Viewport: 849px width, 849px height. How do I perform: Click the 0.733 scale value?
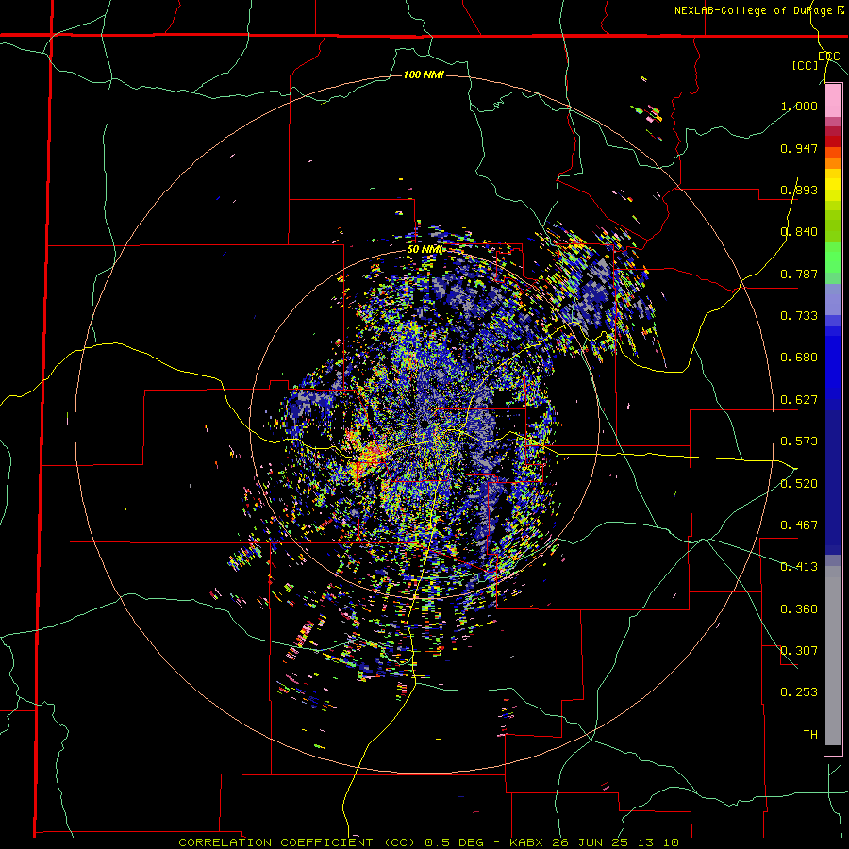pos(799,316)
